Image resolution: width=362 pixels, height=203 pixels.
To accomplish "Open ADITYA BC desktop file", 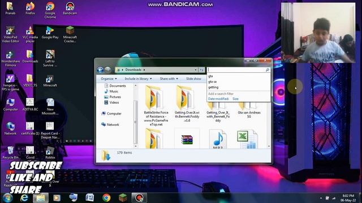I will [x=30, y=105].
